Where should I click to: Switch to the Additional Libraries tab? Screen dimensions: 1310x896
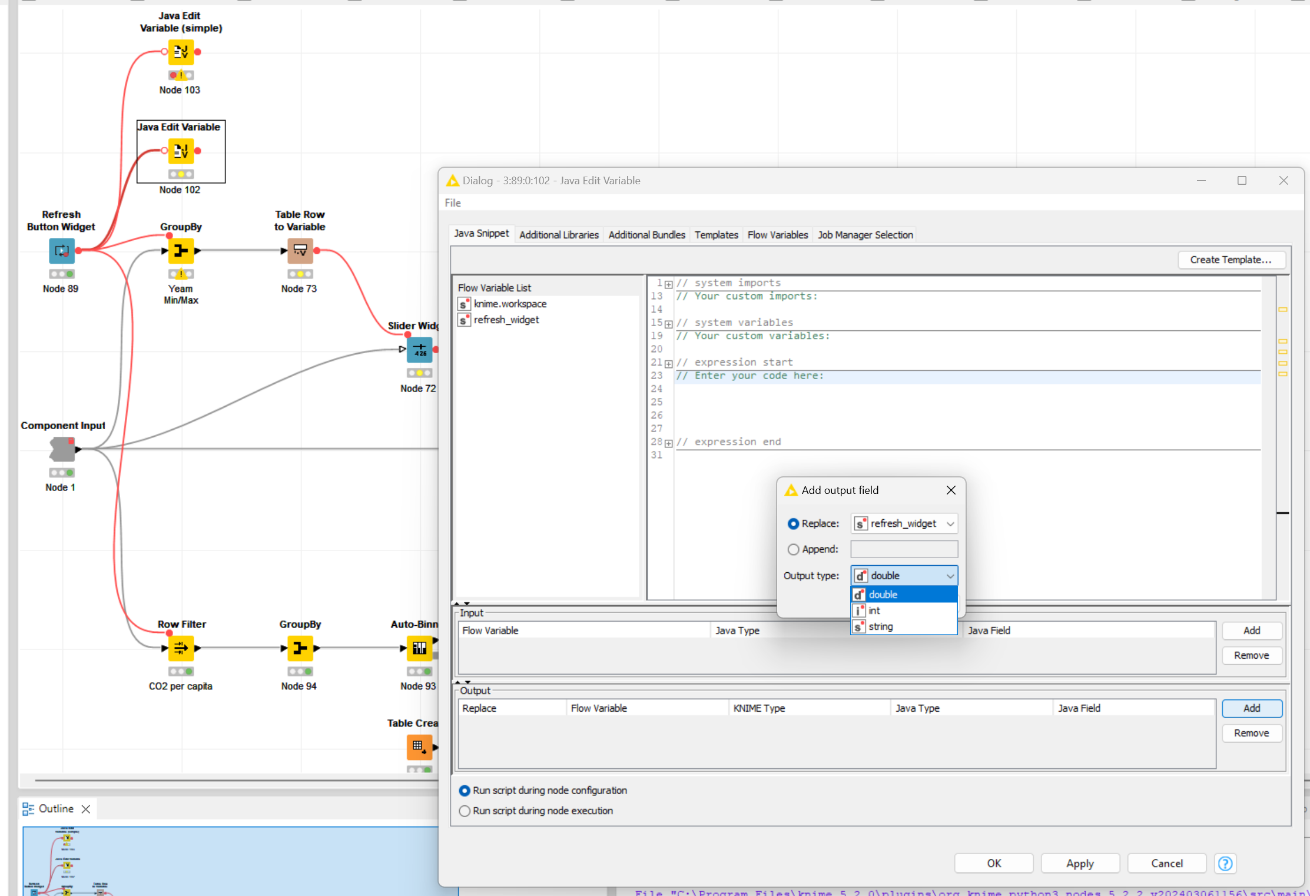[559, 235]
